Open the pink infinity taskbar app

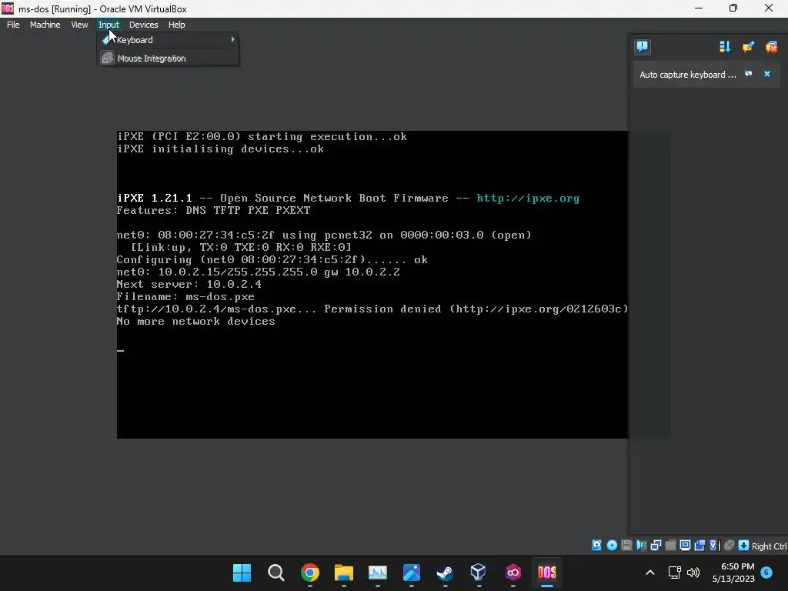point(513,573)
